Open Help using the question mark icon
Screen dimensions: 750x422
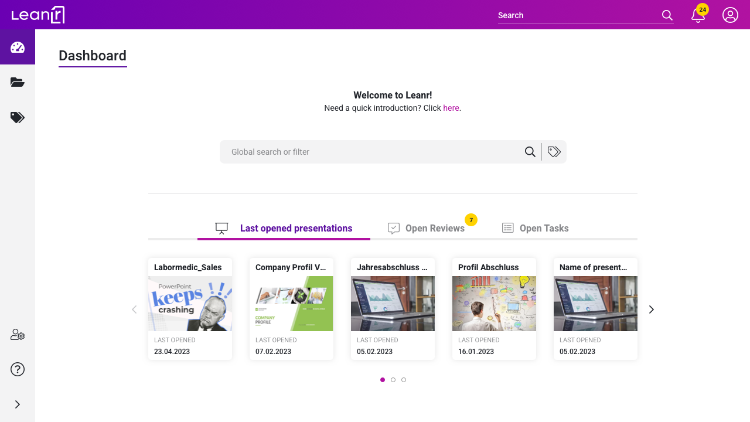[17, 369]
